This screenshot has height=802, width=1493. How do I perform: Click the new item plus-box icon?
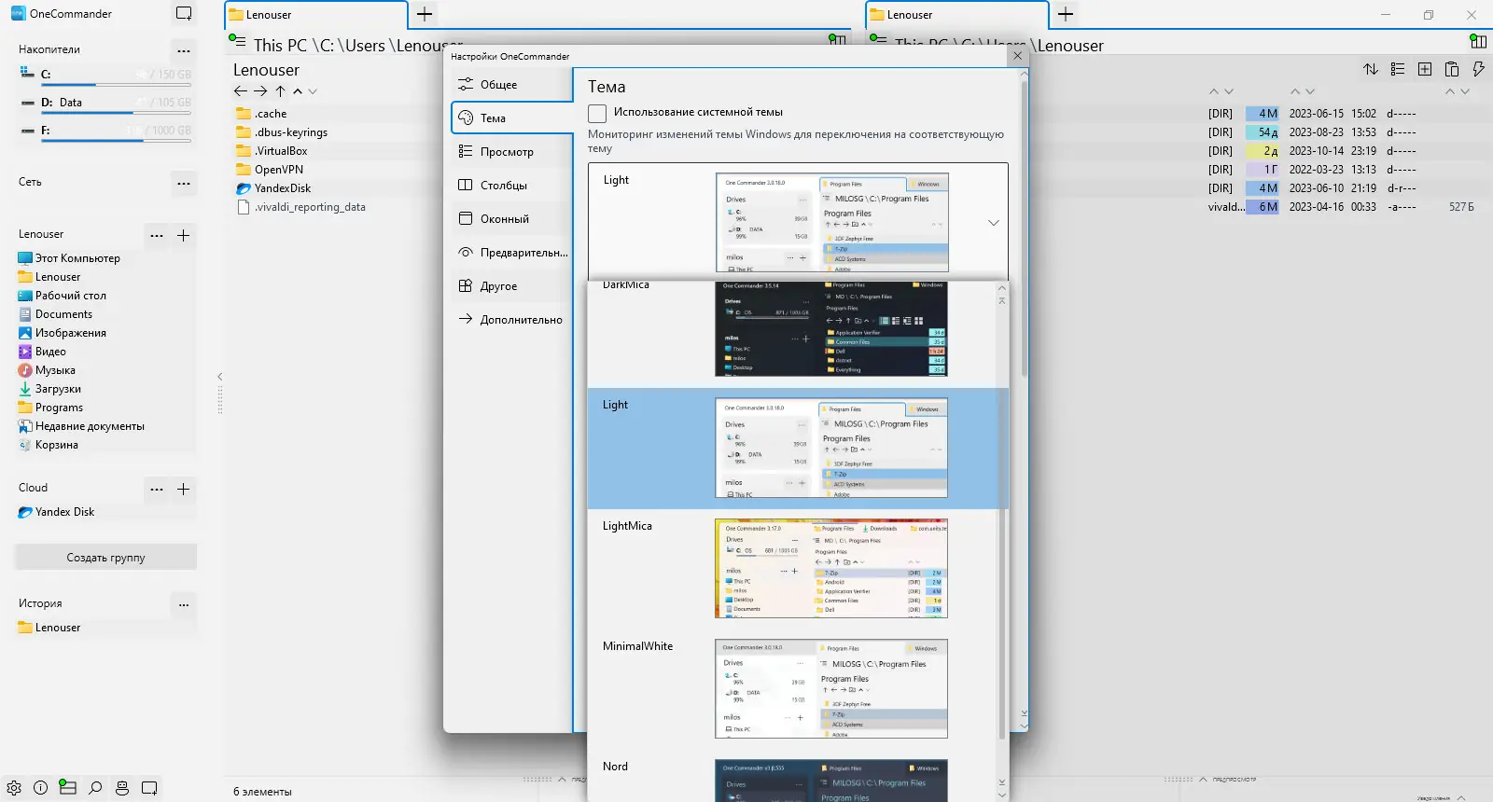[1425, 69]
